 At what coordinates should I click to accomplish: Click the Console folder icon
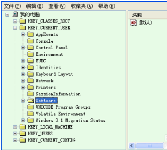point(30,41)
